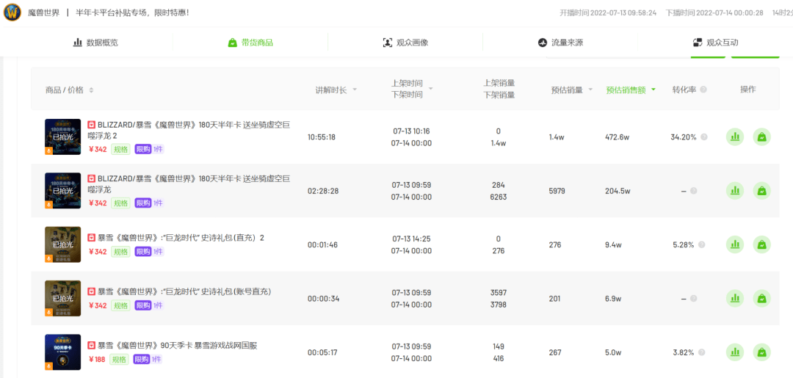Click shopping bag icon in 6.9w row
Screen dimensions: 793x378
[x=762, y=298]
